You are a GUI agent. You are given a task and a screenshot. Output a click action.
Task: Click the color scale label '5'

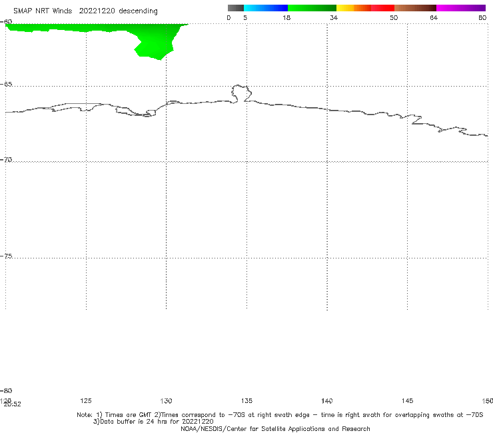tap(245, 17)
